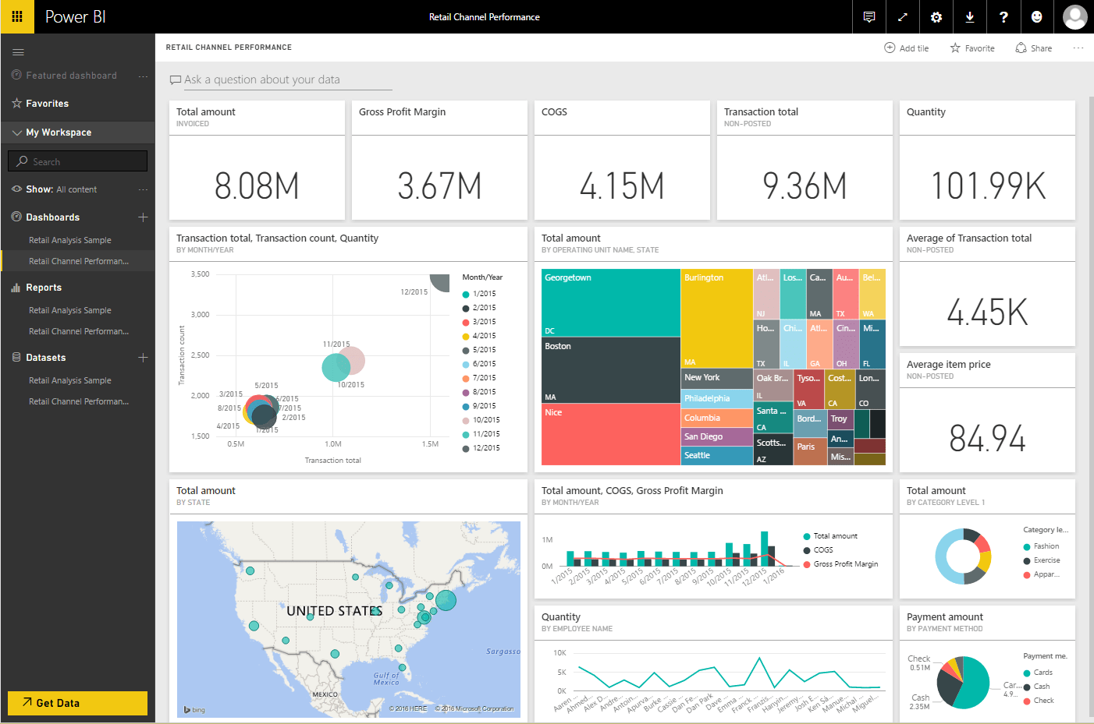
Task: Click the Get Data button
Action: [x=76, y=702]
